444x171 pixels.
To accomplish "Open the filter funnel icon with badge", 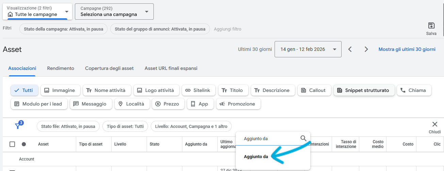I will pos(18,126).
